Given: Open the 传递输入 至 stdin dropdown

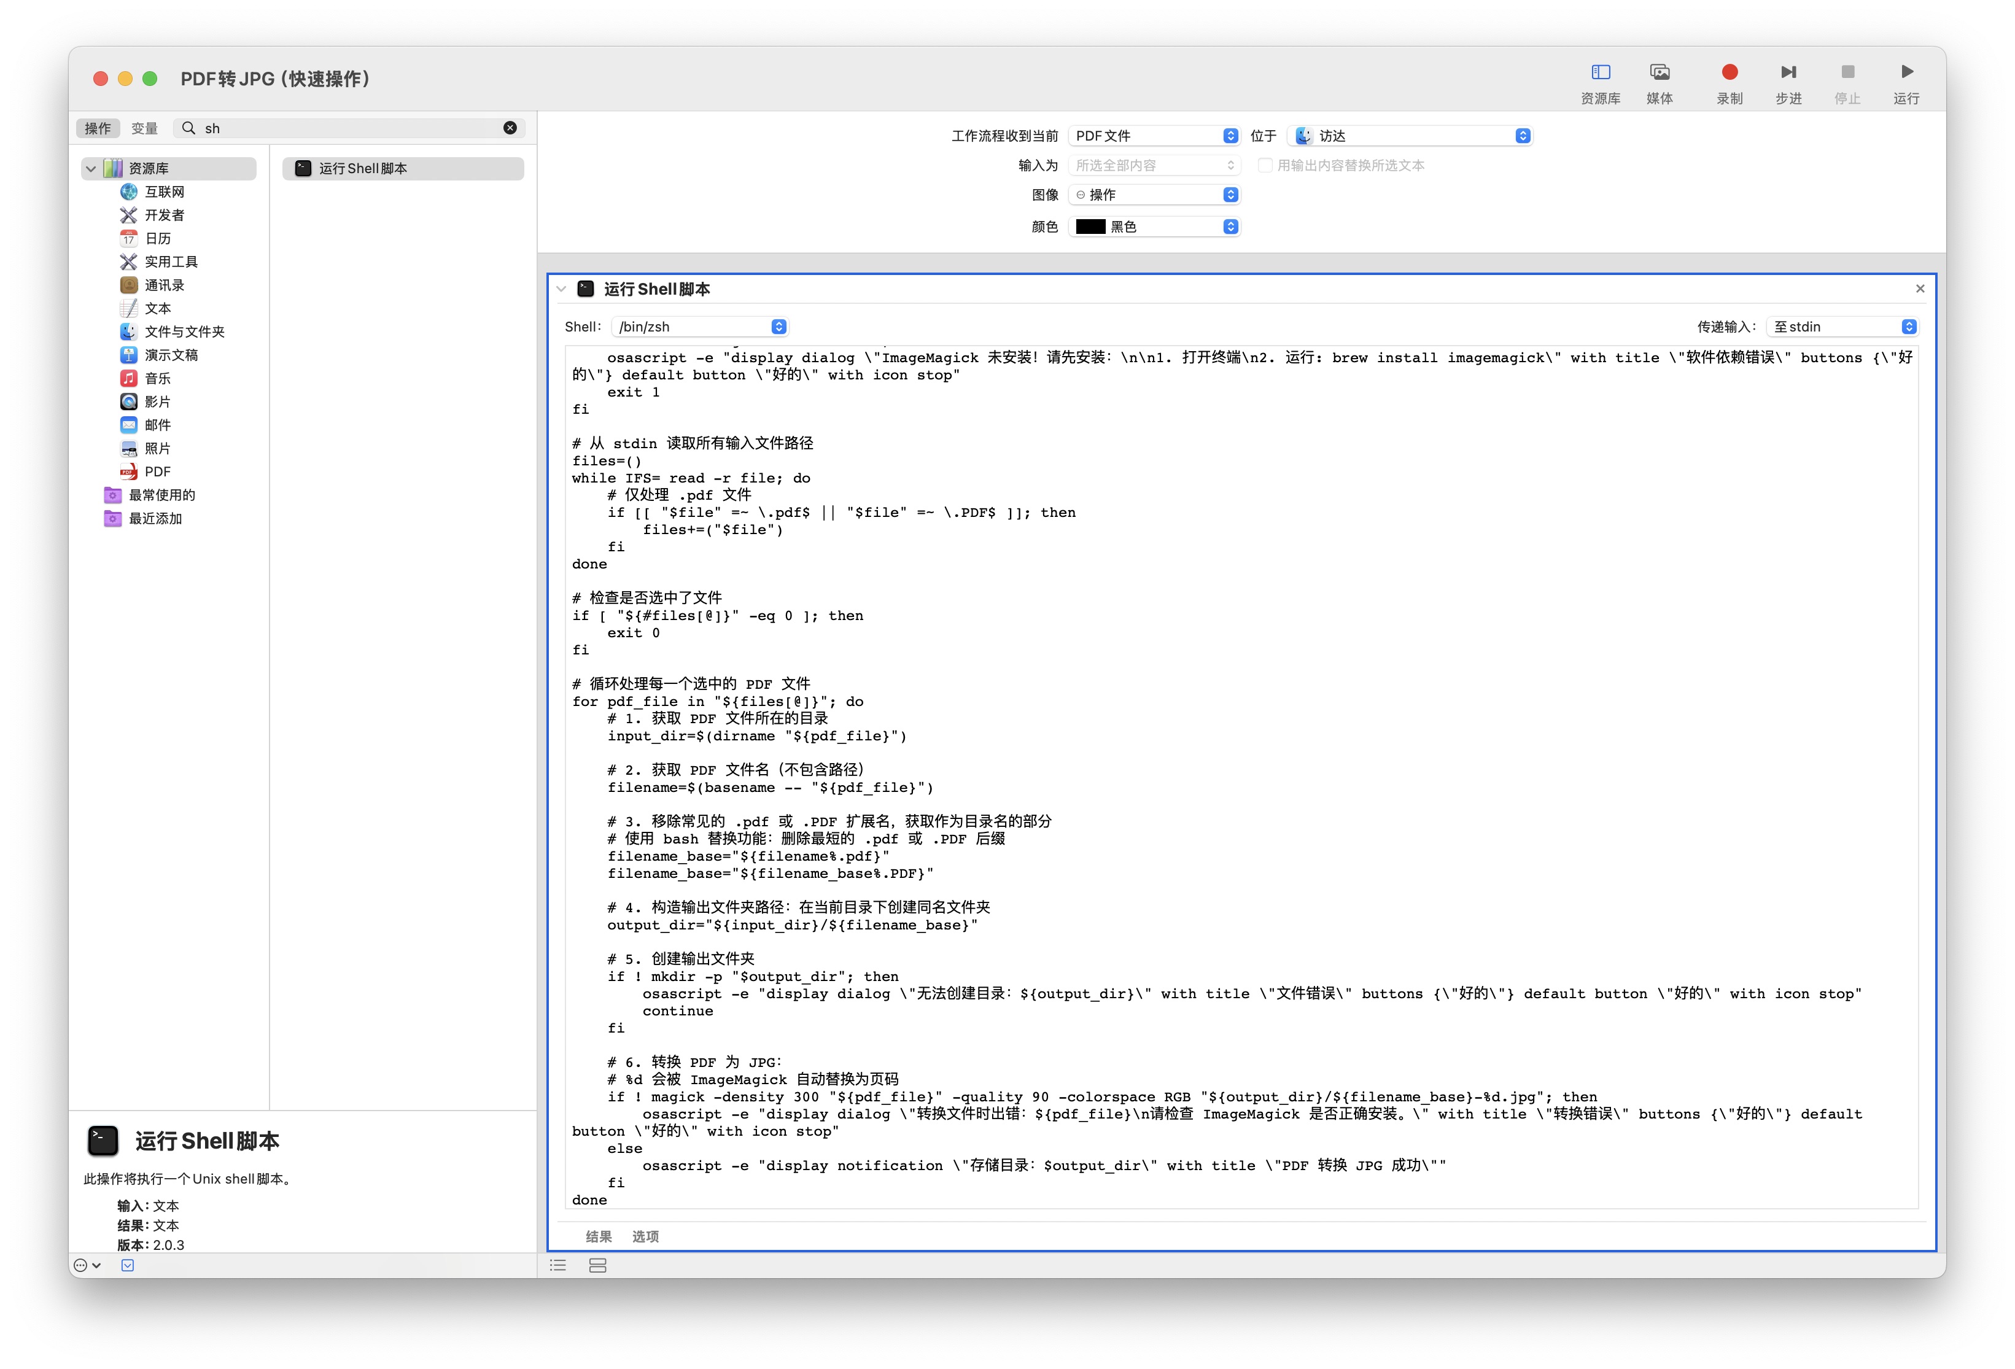Looking at the screenshot, I should pyautogui.click(x=1842, y=326).
